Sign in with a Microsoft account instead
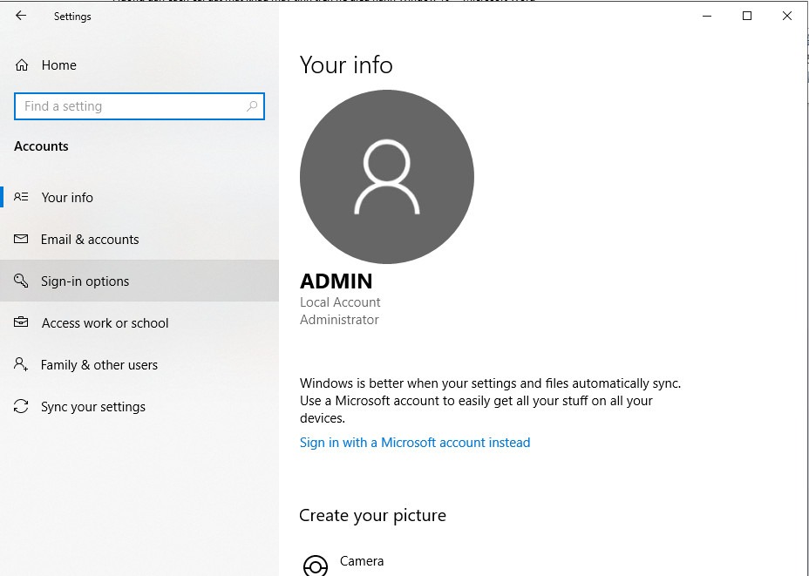This screenshot has width=809, height=576. pos(415,443)
